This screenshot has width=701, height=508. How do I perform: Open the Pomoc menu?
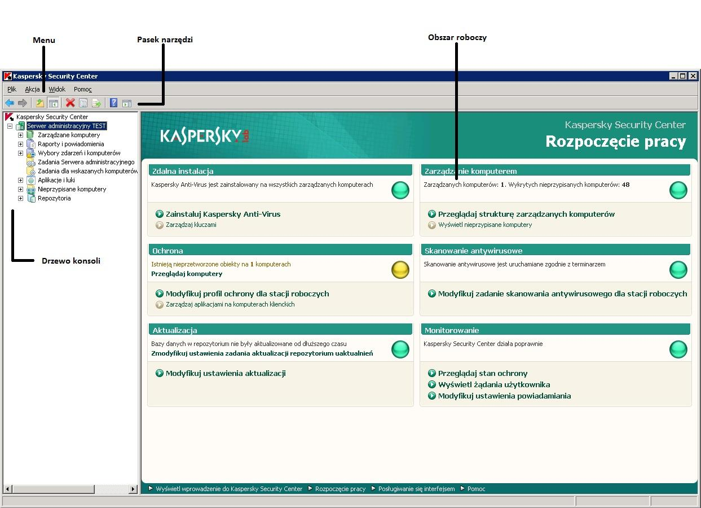pos(83,89)
